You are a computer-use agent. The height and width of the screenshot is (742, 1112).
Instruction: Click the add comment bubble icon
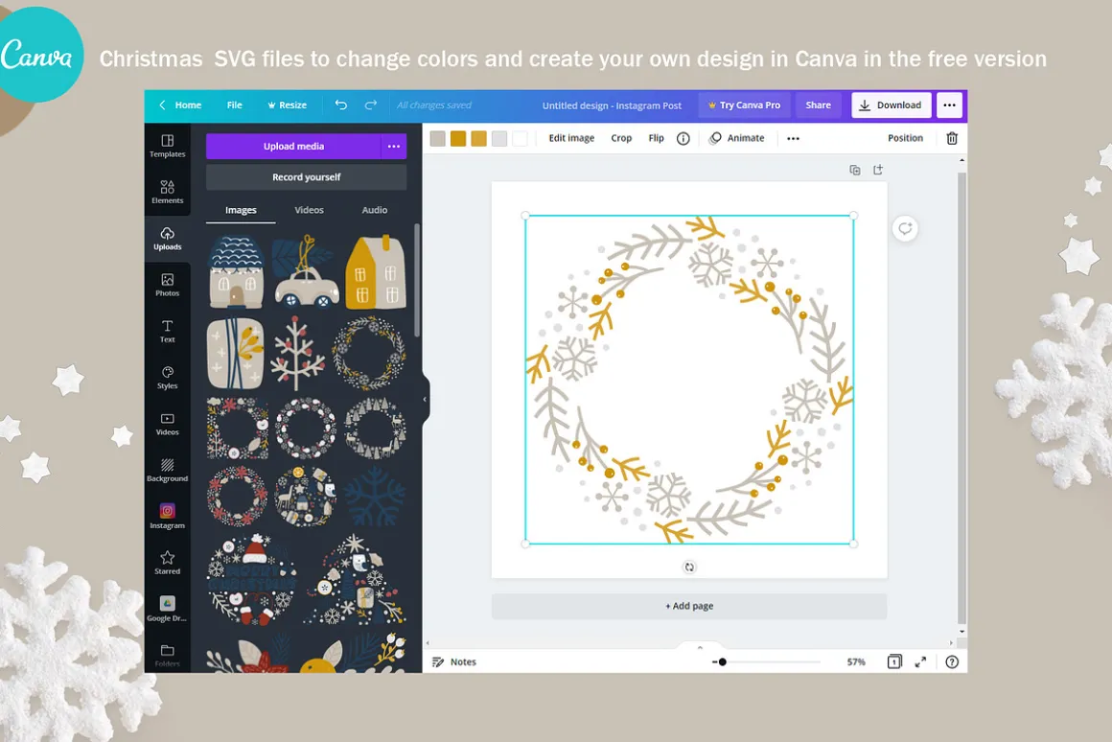coord(905,228)
